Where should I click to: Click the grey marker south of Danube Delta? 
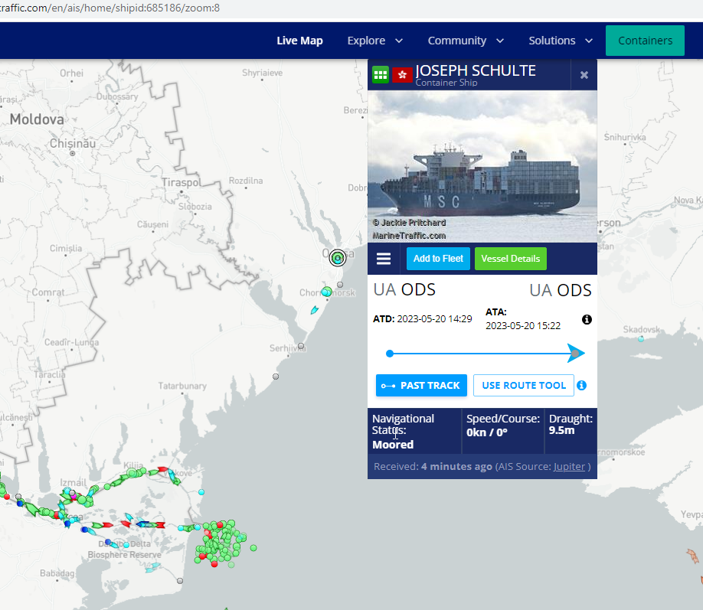pyautogui.click(x=180, y=581)
